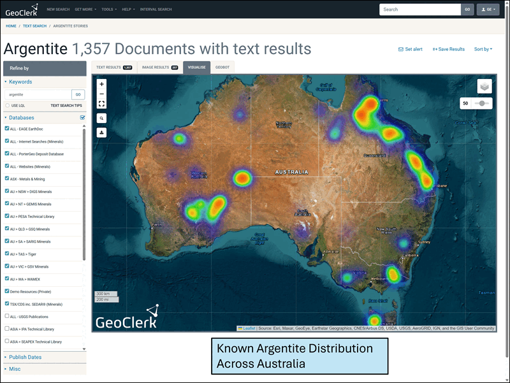Screen dimensions: 510x383
Task: Click the Save Results link
Action: coord(449,49)
